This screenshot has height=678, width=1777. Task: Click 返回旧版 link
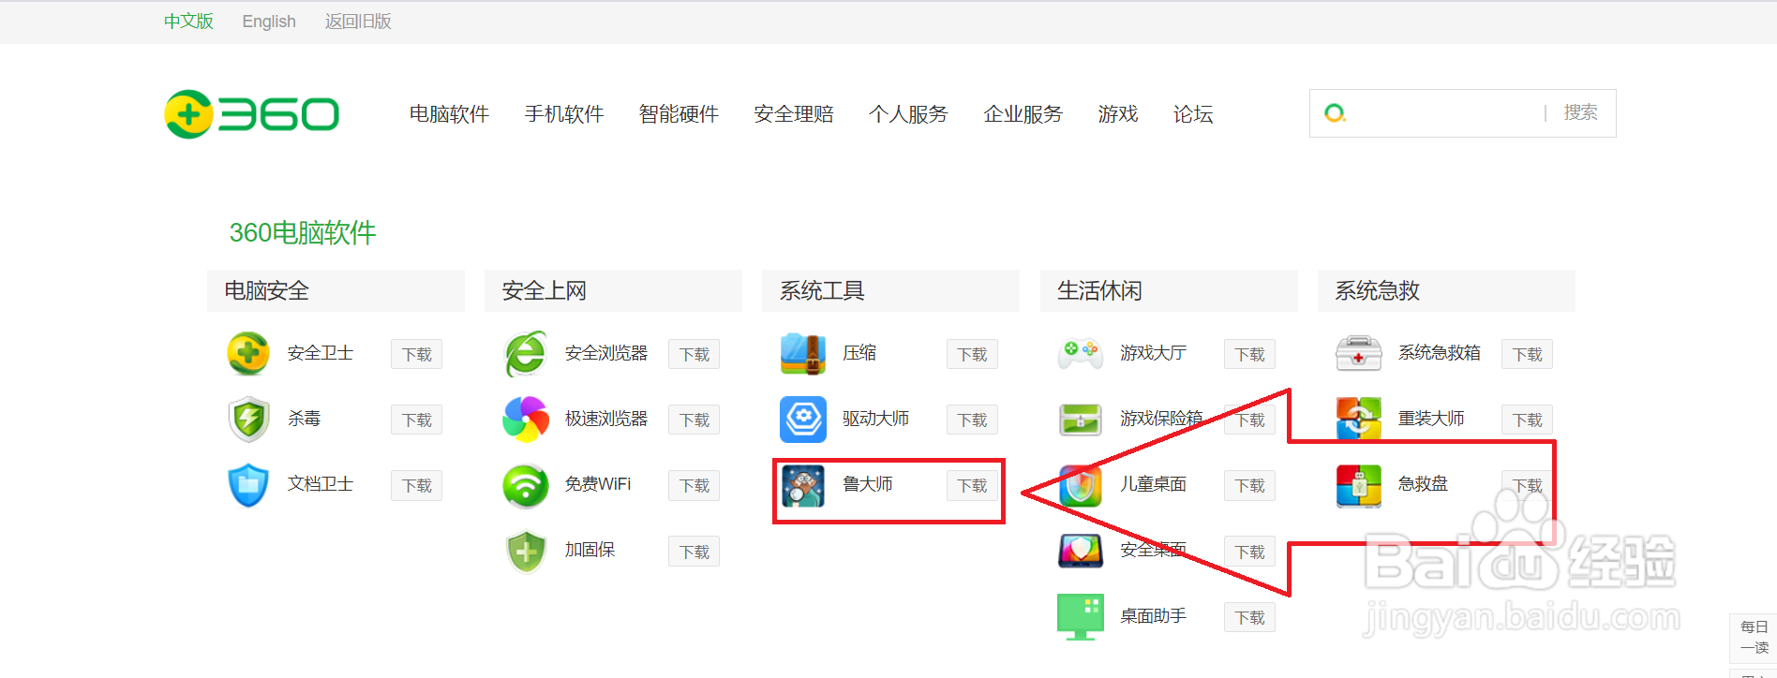358,22
